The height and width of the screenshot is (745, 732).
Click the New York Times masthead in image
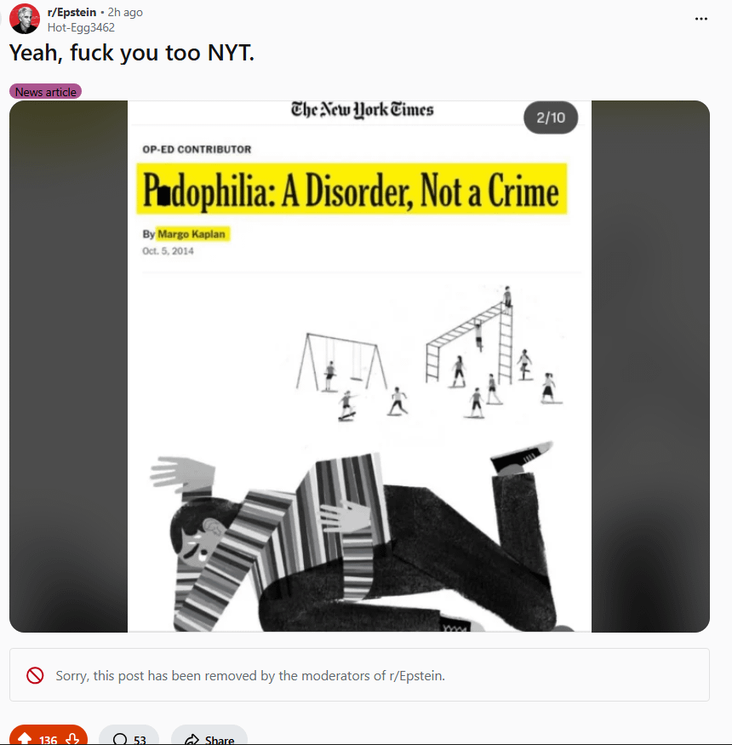point(362,110)
